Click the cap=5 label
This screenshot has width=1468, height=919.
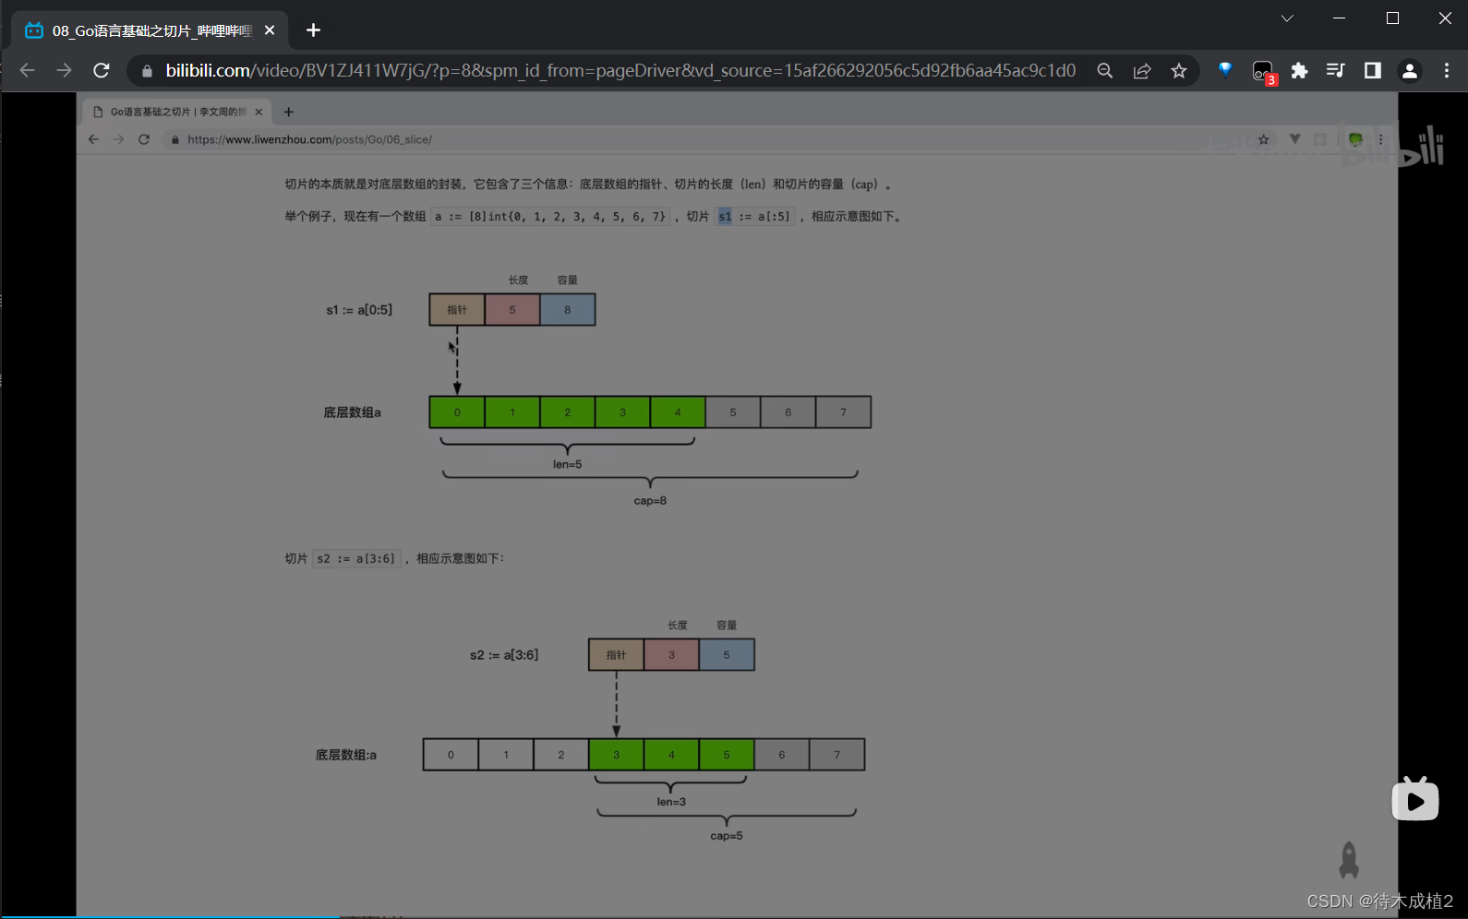tap(727, 835)
